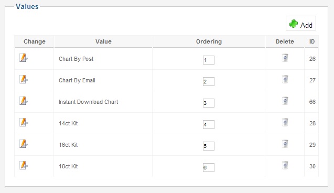Remove the 16ct Kit value
Viewport: 334px width, 193px height.
tap(285, 144)
